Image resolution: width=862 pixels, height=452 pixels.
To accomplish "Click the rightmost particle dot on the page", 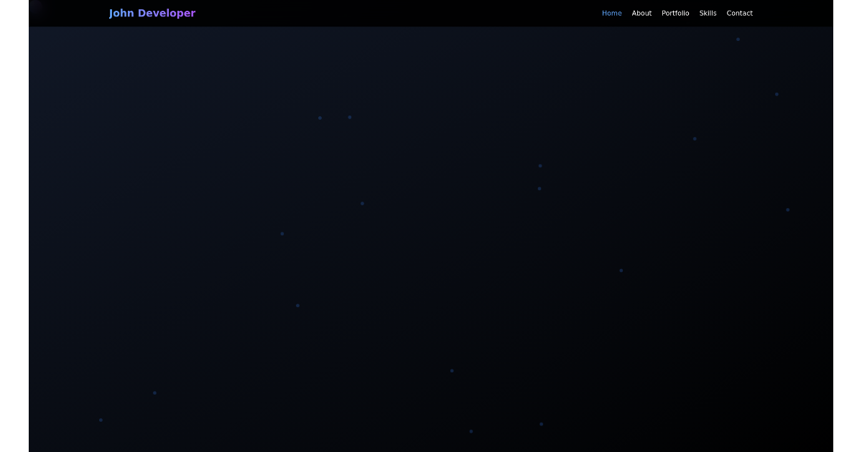I will point(787,209).
